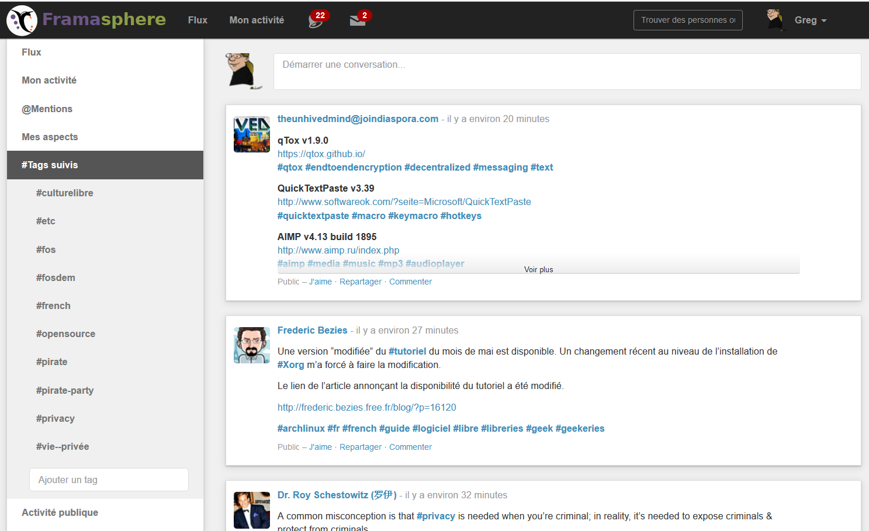Viewport: 869px width, 531px height.
Task: Click J'aime on theunhivedmind's post
Action: coord(320,282)
